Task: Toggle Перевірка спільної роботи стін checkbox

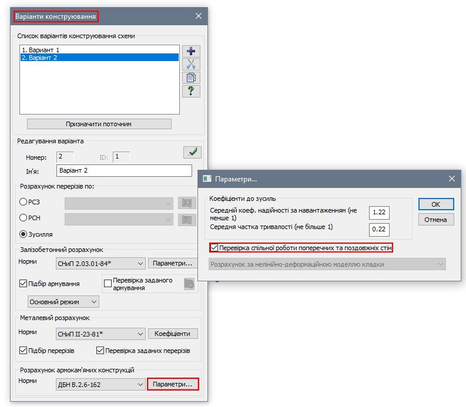Action: [214, 248]
